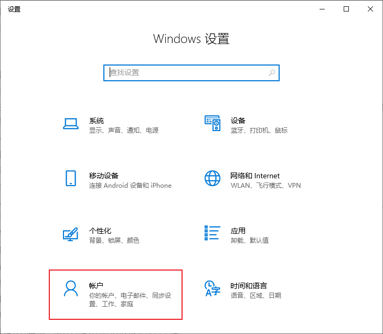Open the 时间和语言 settings title
This screenshot has height=334, width=383.
point(249,285)
